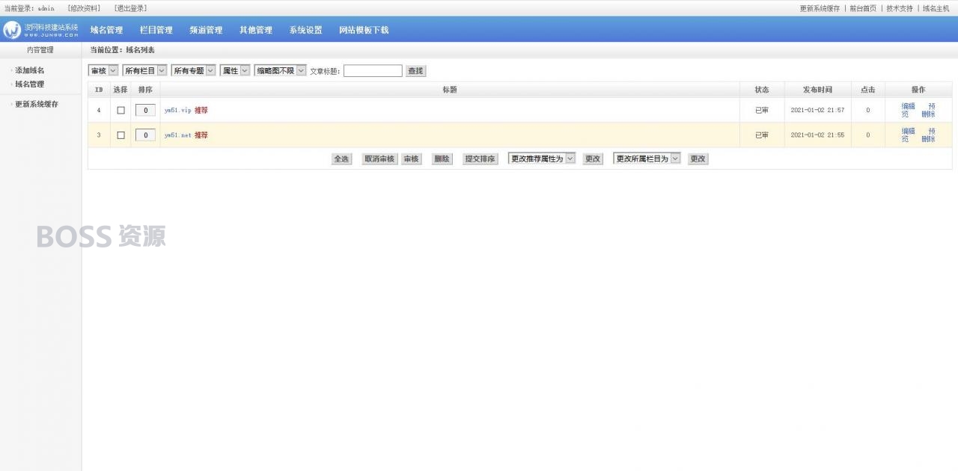Click the 排序 column header
This screenshot has height=471, width=958.
pos(145,90)
